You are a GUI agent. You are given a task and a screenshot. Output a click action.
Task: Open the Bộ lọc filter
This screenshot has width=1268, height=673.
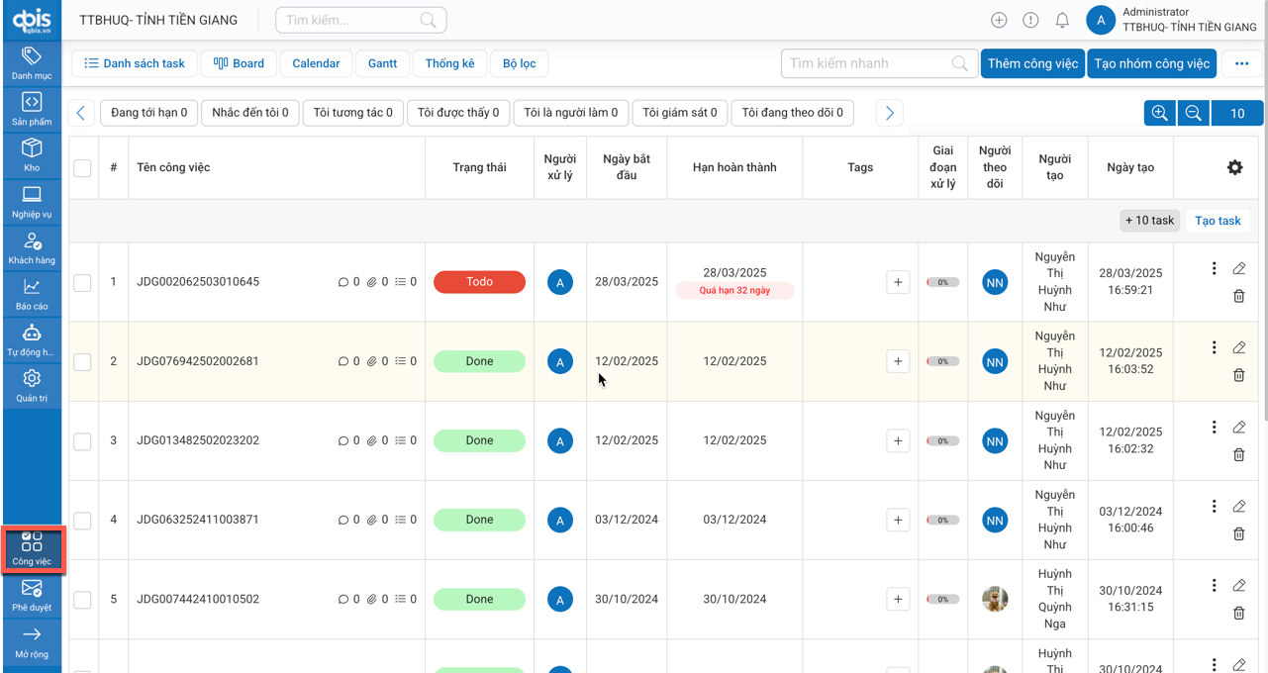coord(519,63)
